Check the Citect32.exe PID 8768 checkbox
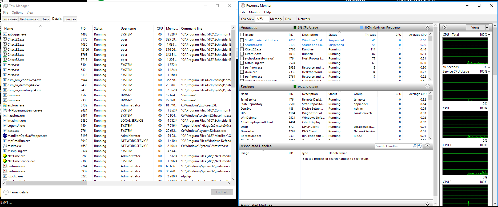This screenshot has height=207, width=498. 242,49
